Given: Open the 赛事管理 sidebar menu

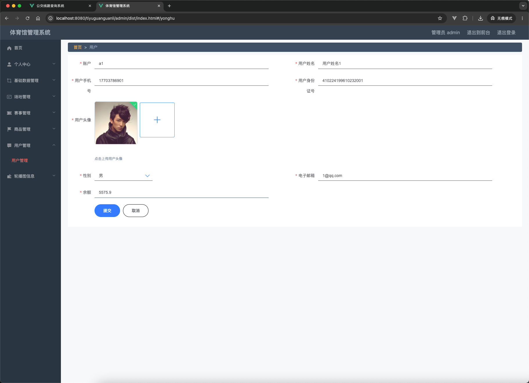Looking at the screenshot, I should click(30, 113).
